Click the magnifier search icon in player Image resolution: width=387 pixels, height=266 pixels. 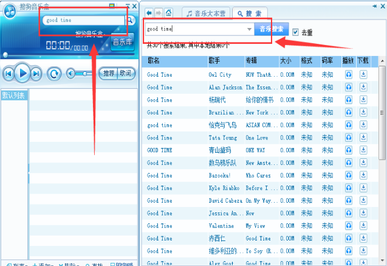[129, 20]
